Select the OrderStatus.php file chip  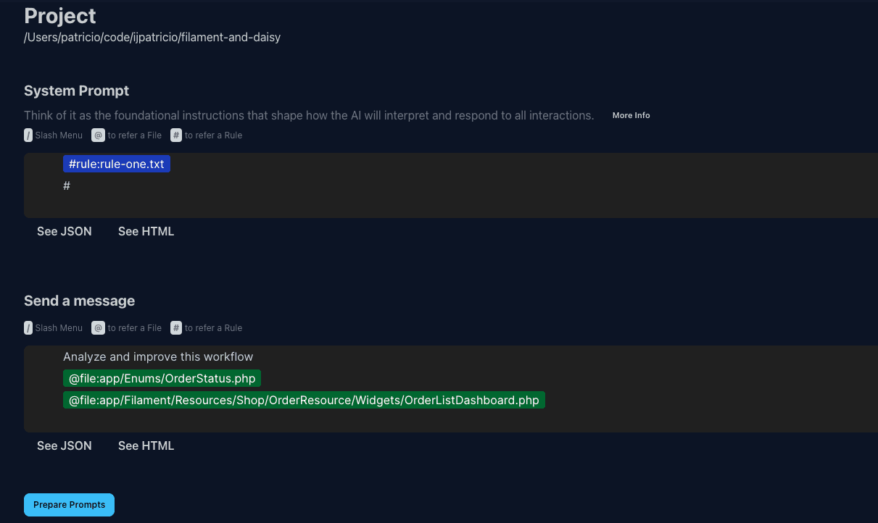(x=162, y=378)
